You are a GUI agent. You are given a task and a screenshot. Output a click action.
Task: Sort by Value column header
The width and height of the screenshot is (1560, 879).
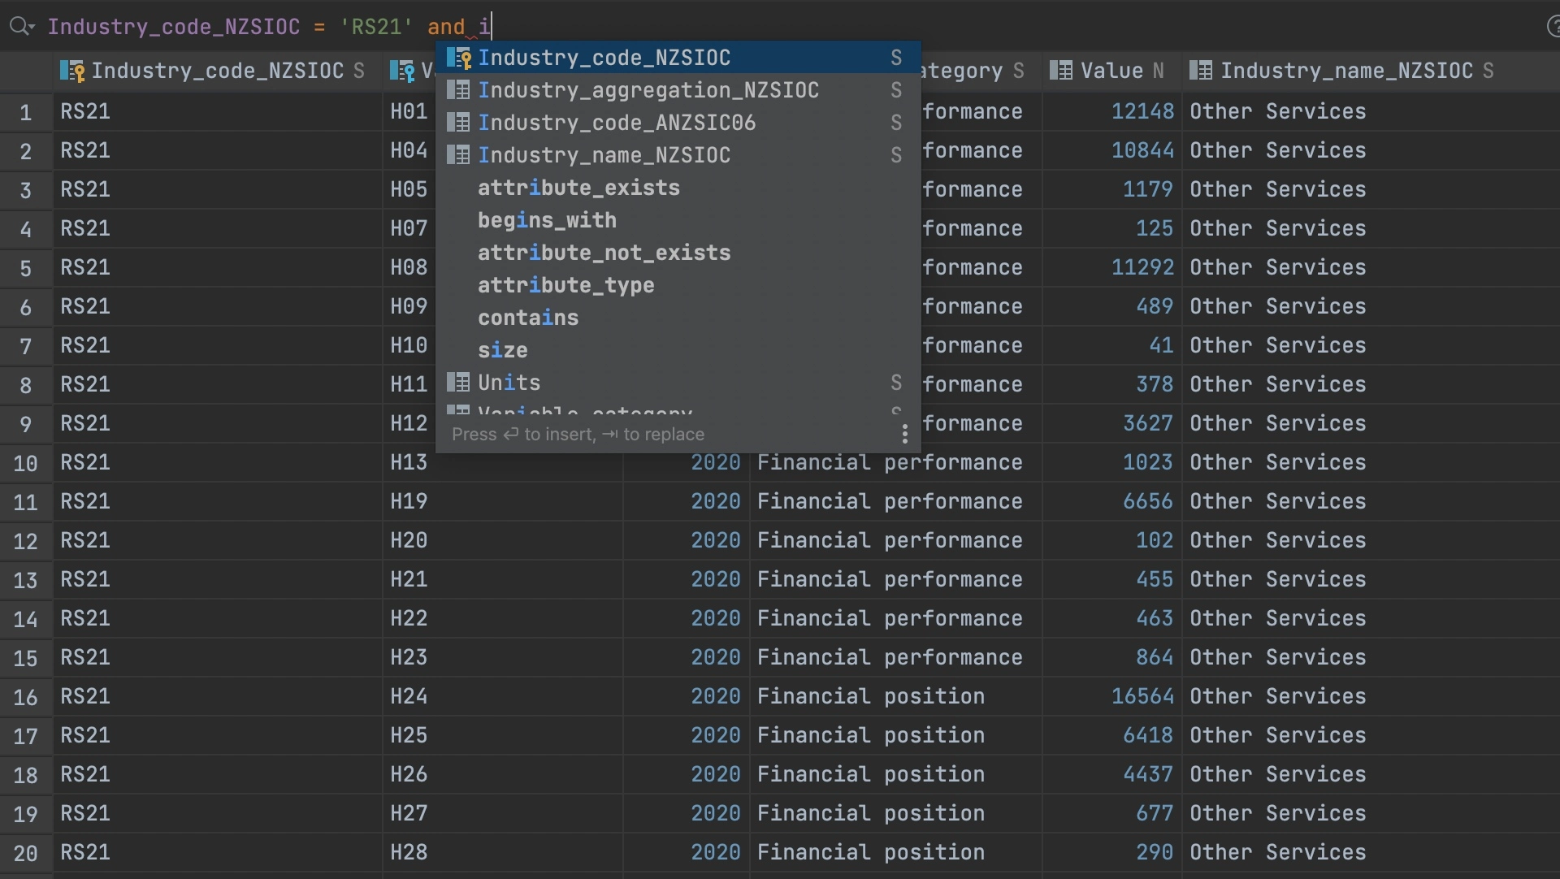pyautogui.click(x=1111, y=71)
